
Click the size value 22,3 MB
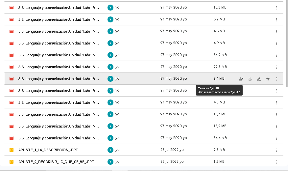[220, 67]
